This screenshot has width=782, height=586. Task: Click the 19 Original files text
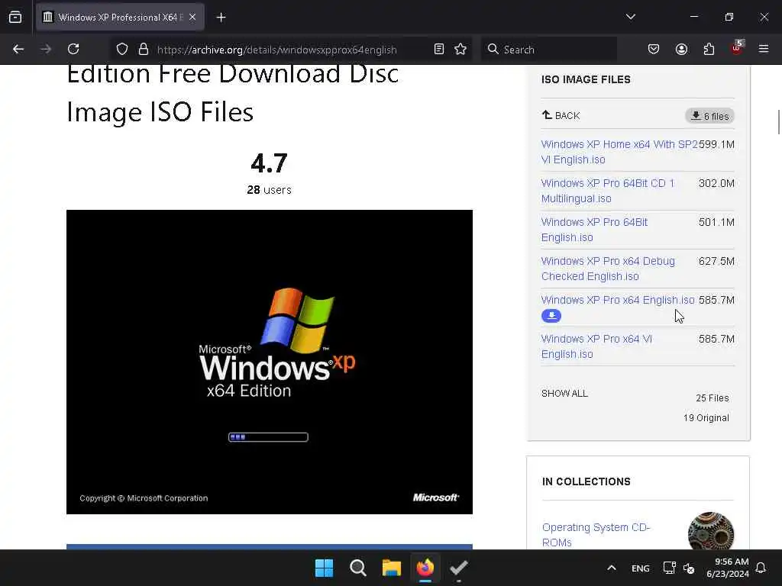(706, 417)
